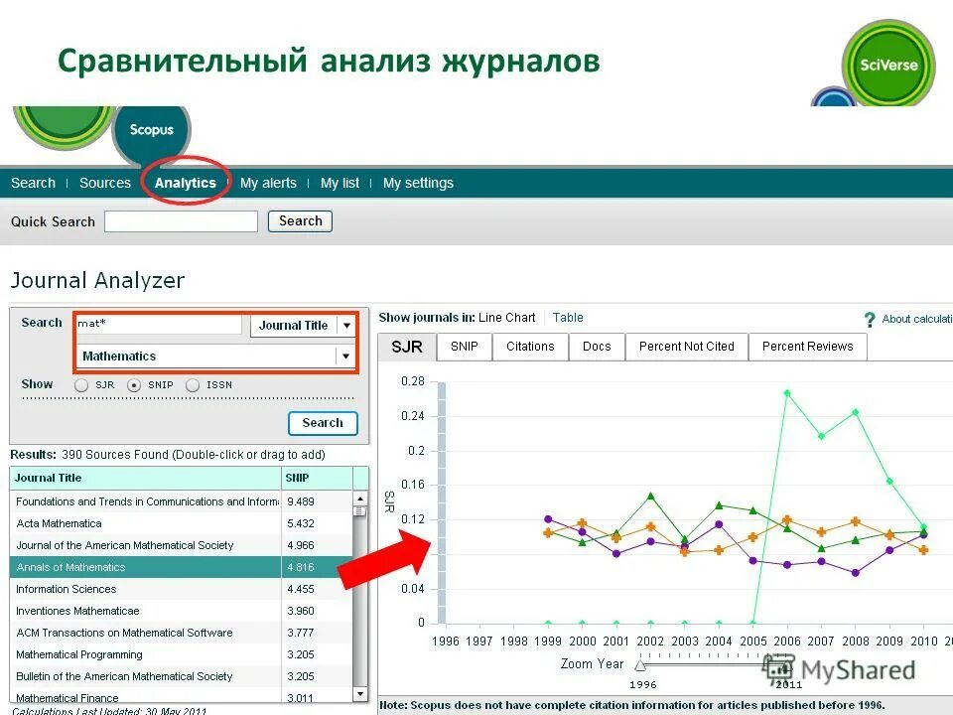Select Foundations and Trends in Communications row
This screenshot has height=715, width=953.
point(181,501)
